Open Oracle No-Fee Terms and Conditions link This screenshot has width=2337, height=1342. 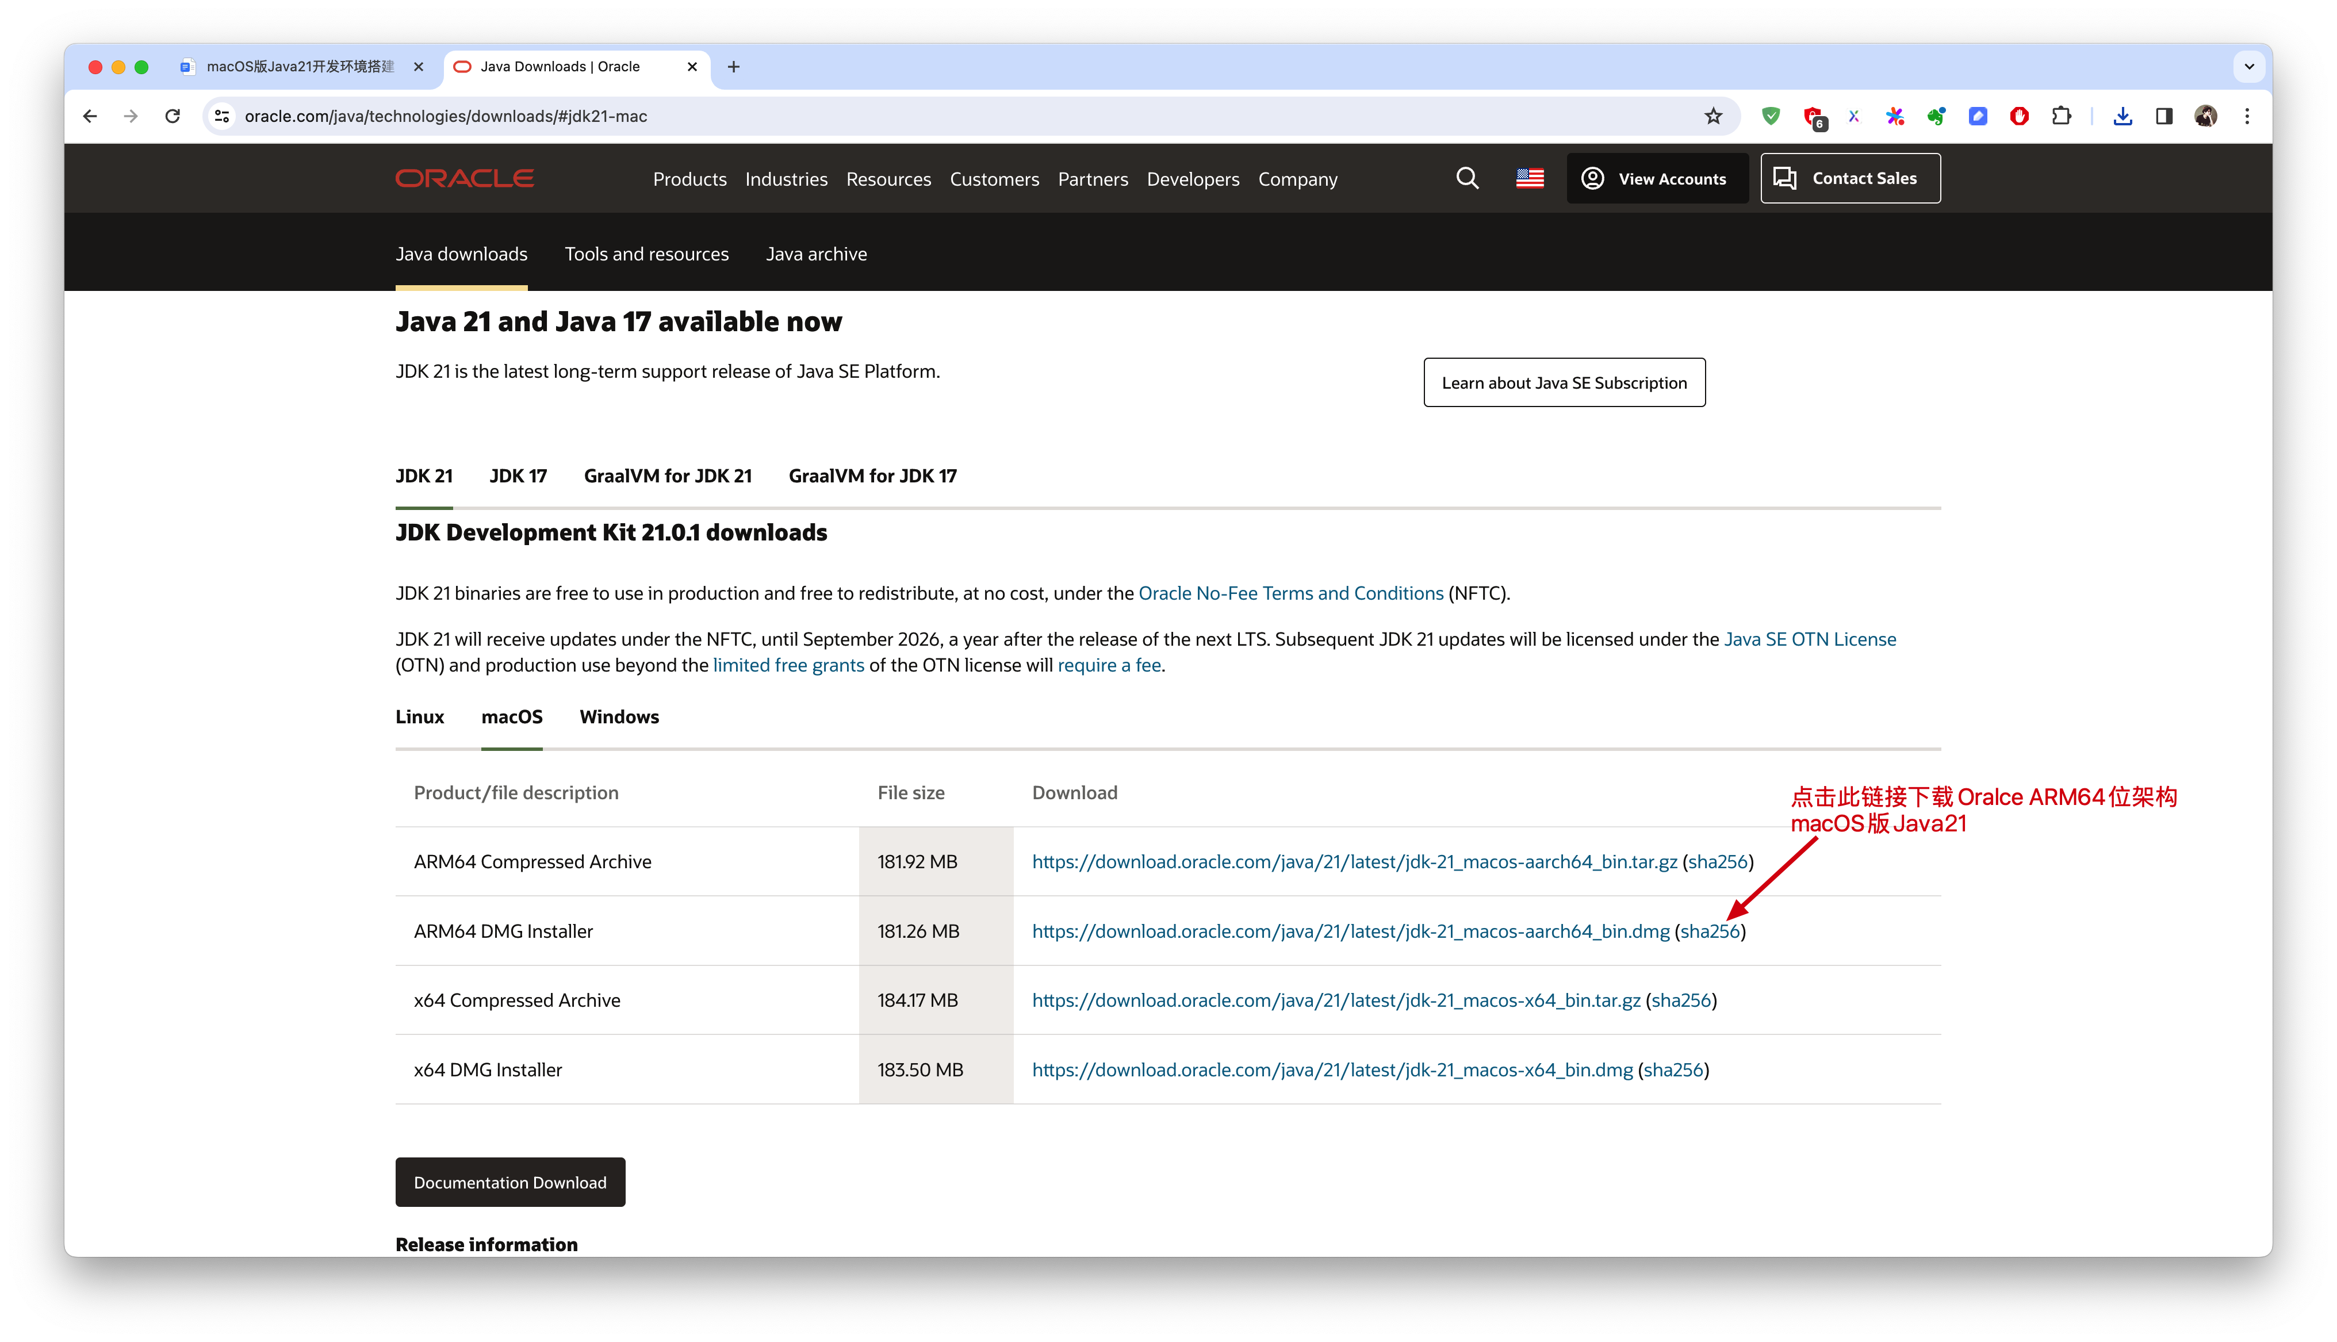pyautogui.click(x=1290, y=593)
